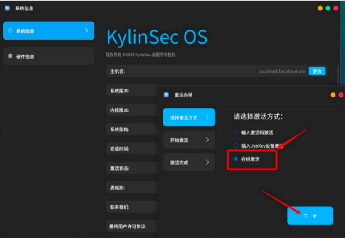Click the 激活向导 dialog title
Screen dimensions: 345x238
click(x=183, y=95)
